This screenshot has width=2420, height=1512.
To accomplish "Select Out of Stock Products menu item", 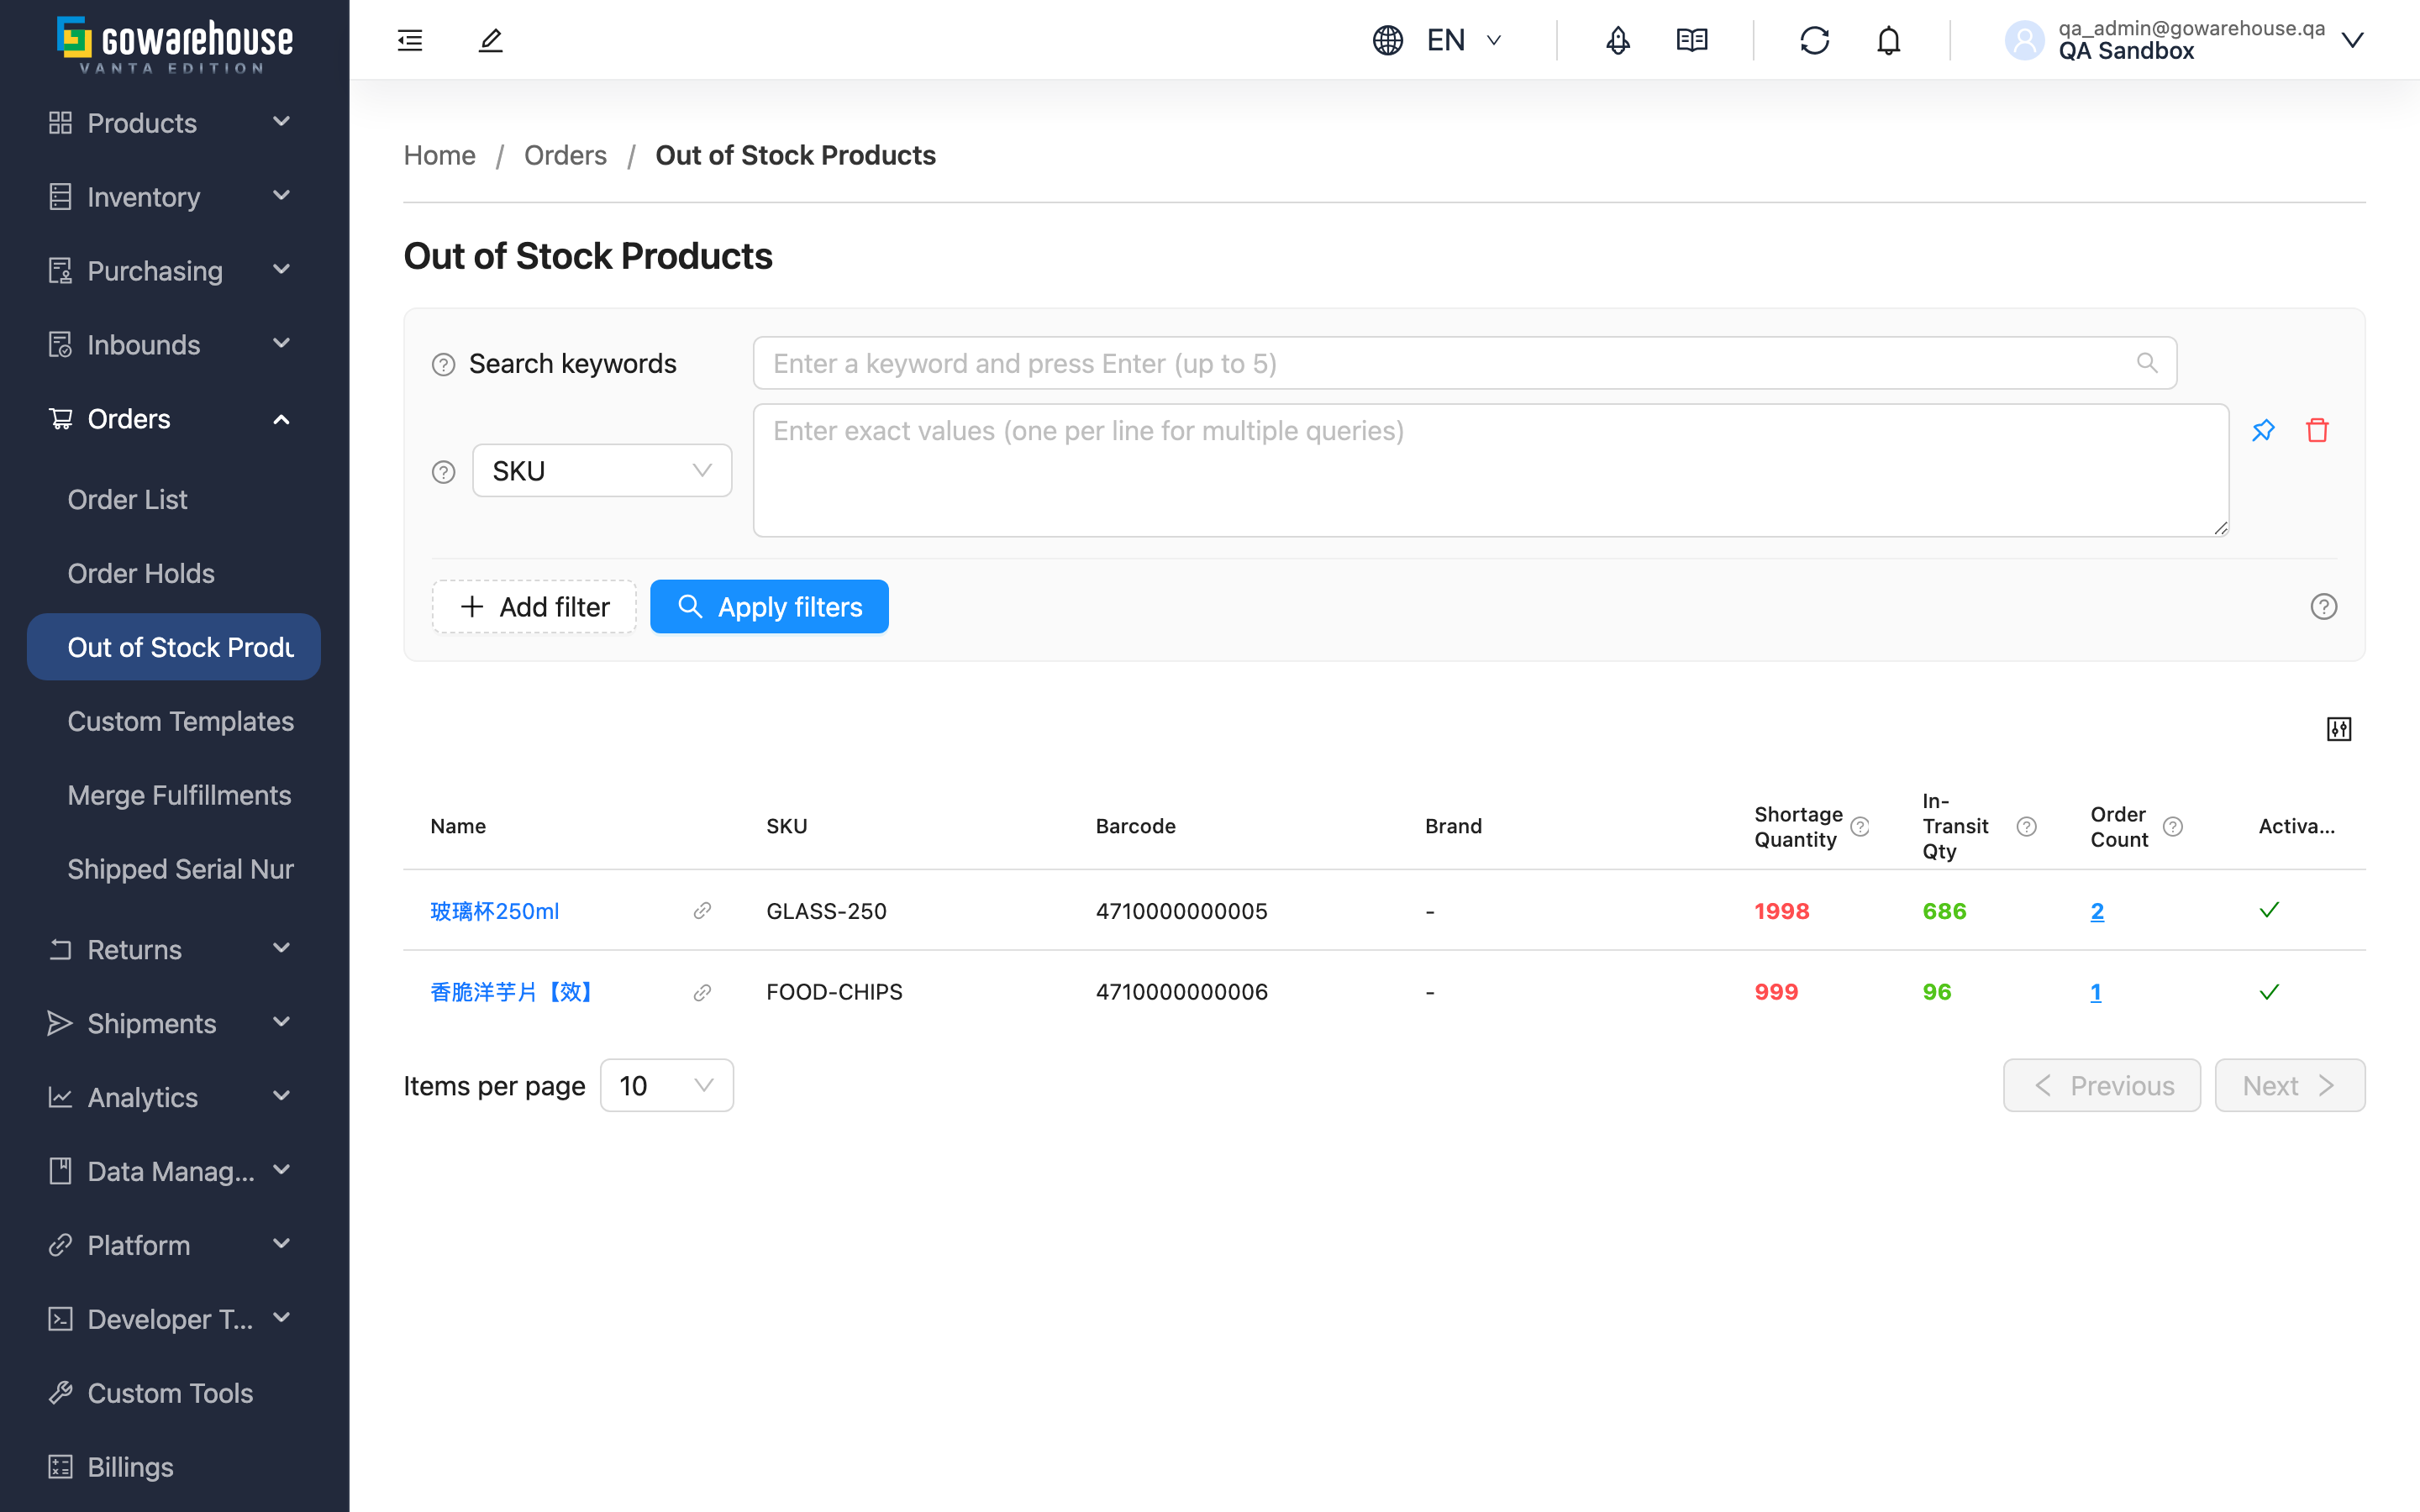I will (x=175, y=647).
